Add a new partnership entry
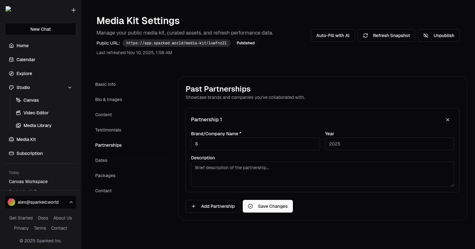 (213, 206)
